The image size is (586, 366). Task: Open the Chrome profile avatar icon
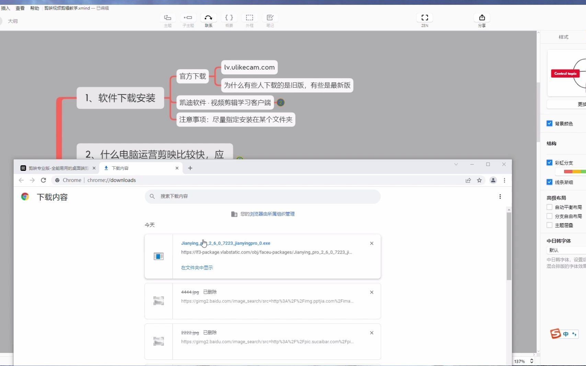(493, 180)
